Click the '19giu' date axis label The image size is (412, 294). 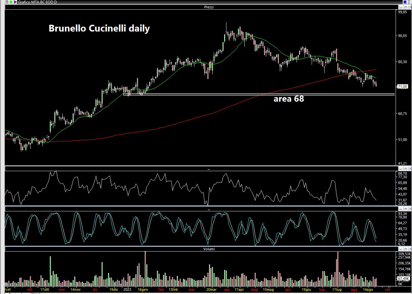click(306, 289)
